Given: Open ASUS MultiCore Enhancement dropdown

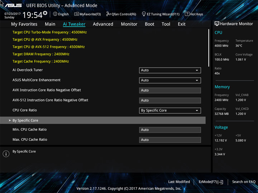Looking at the screenshot, I should coord(170,80).
